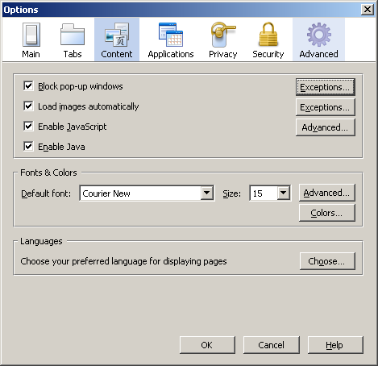Disable the Enable JavaScript checkbox
This screenshot has width=378, height=366.
(x=28, y=127)
